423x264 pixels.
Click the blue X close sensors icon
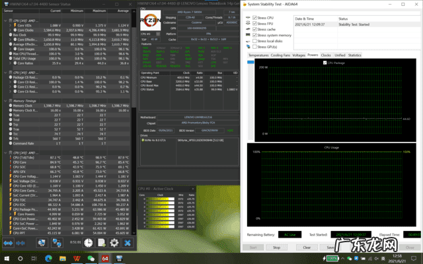[126, 242]
